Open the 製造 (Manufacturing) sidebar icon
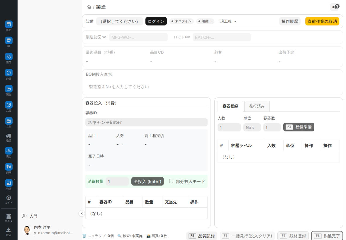This screenshot has height=240, width=346. [9, 89]
